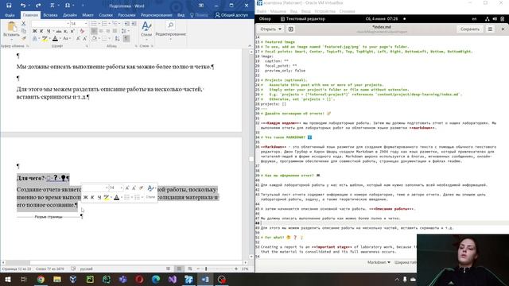This screenshot has width=509, height=286.
Task: Collapse the Word ribbon with the chevron
Action: [x=250, y=46]
